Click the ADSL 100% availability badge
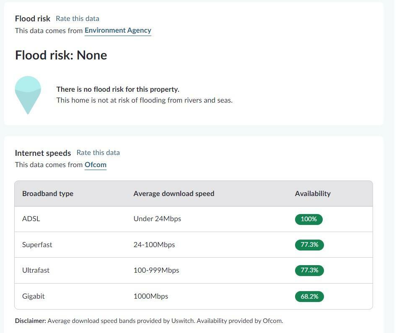The width and height of the screenshot is (399, 333). click(308, 219)
